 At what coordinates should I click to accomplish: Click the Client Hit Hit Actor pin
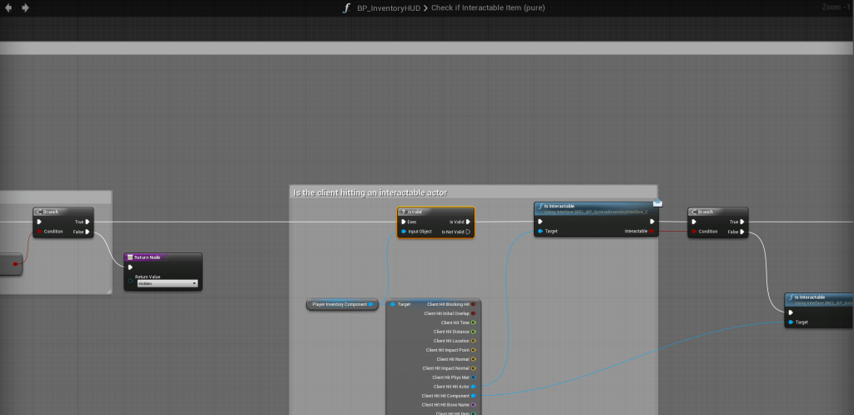pyautogui.click(x=474, y=387)
